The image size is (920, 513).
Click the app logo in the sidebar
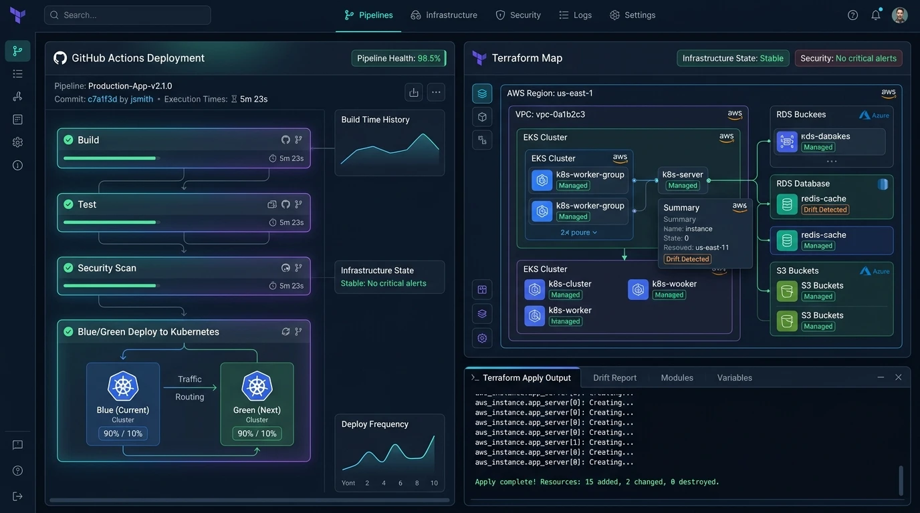pos(18,15)
